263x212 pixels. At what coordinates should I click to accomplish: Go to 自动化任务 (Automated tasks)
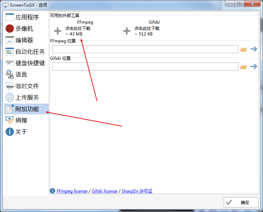click(x=30, y=52)
